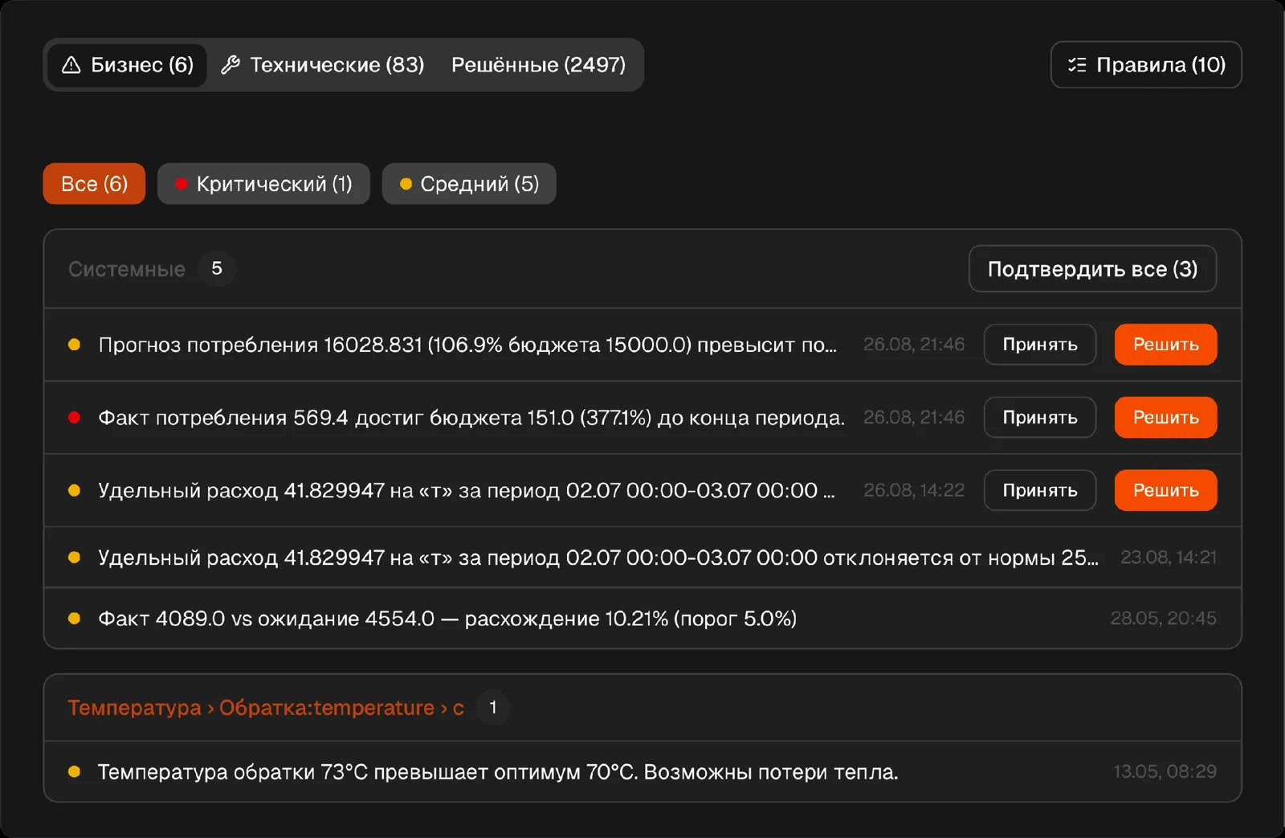Click Принять for the 26.08, 14:22 alert
This screenshot has width=1285, height=838.
click(x=1040, y=490)
